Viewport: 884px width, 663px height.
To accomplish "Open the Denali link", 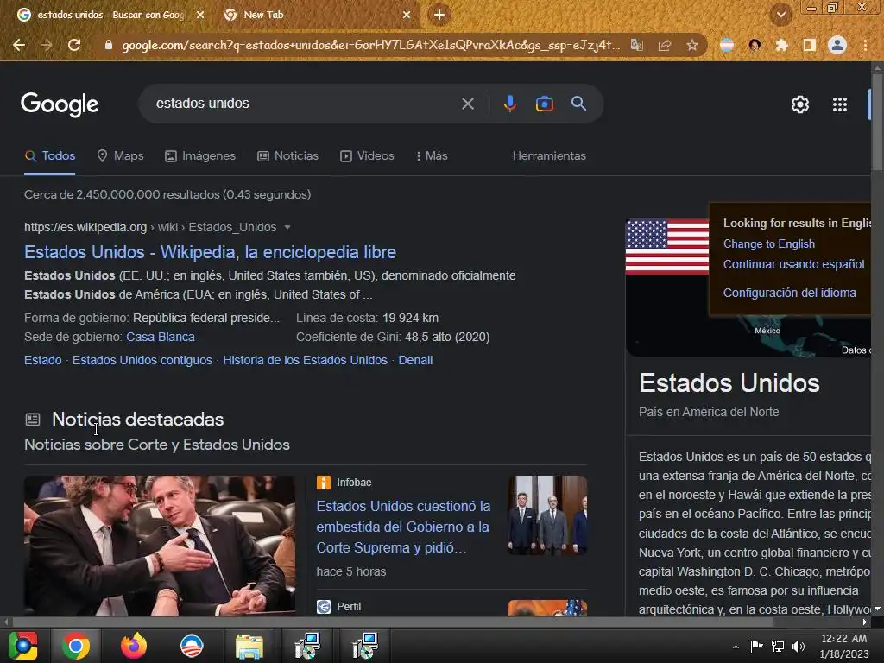I will [415, 360].
